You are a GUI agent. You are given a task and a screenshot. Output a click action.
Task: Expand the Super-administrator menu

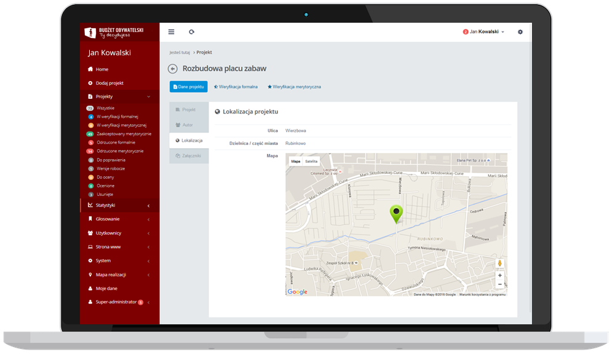click(120, 302)
